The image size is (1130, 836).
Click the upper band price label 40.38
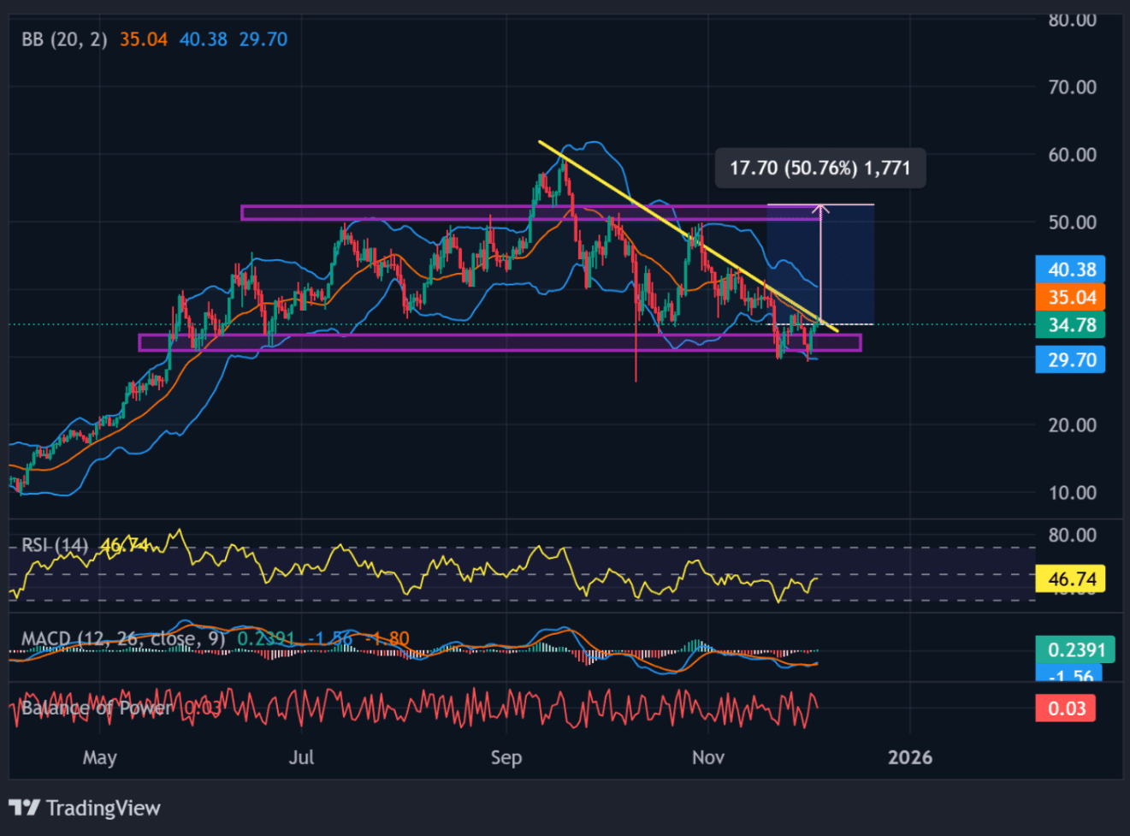1070,270
